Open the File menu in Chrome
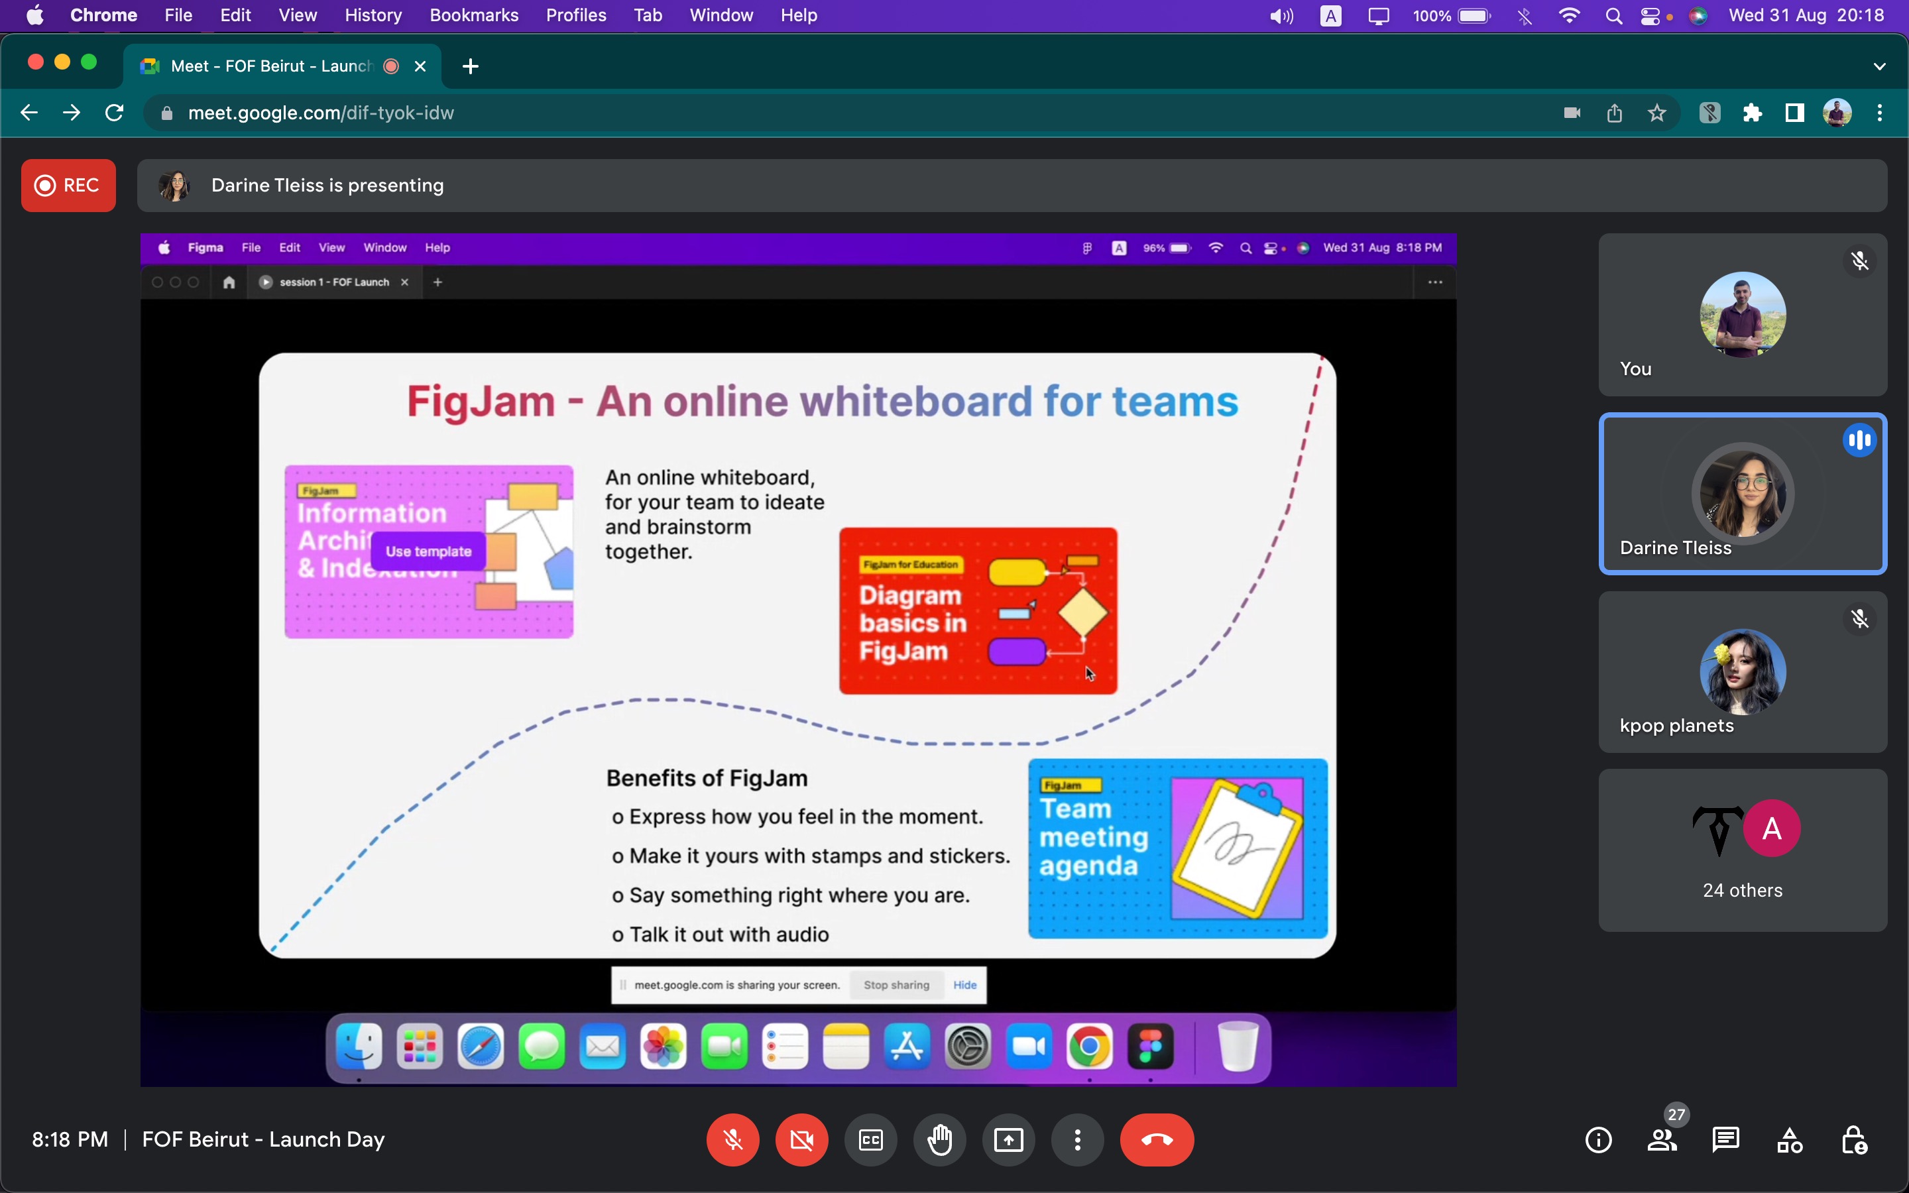1909x1193 pixels. pyautogui.click(x=178, y=15)
